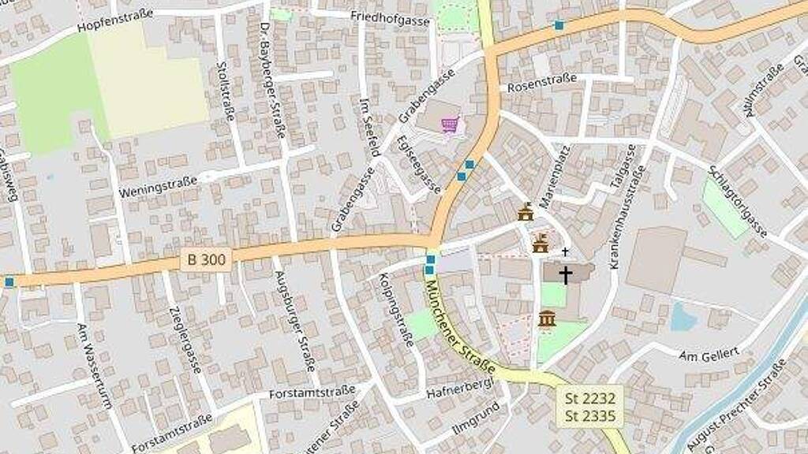Select bus stop at left end of B 300

tap(9, 281)
